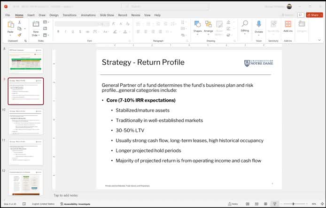The image size is (326, 208).
Task: Start Dictate voice input
Action: click(x=258, y=25)
